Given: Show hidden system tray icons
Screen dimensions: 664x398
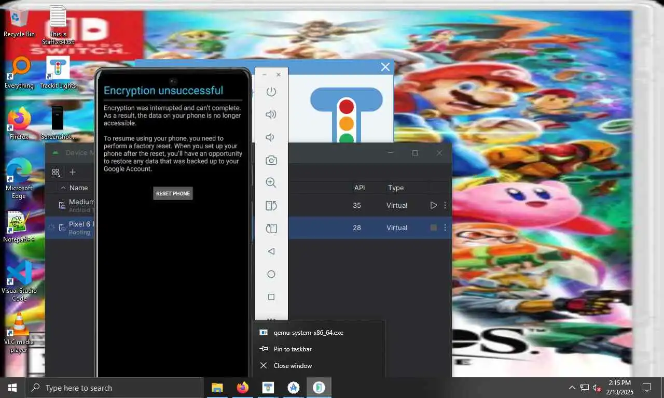Looking at the screenshot, I should [x=572, y=388].
